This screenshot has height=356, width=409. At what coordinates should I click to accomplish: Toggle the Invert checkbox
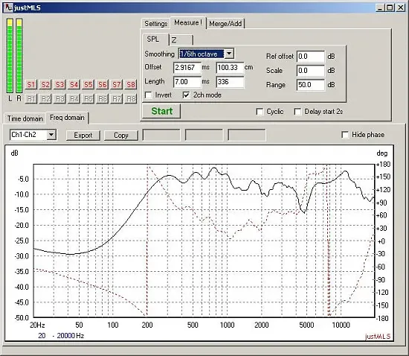149,95
